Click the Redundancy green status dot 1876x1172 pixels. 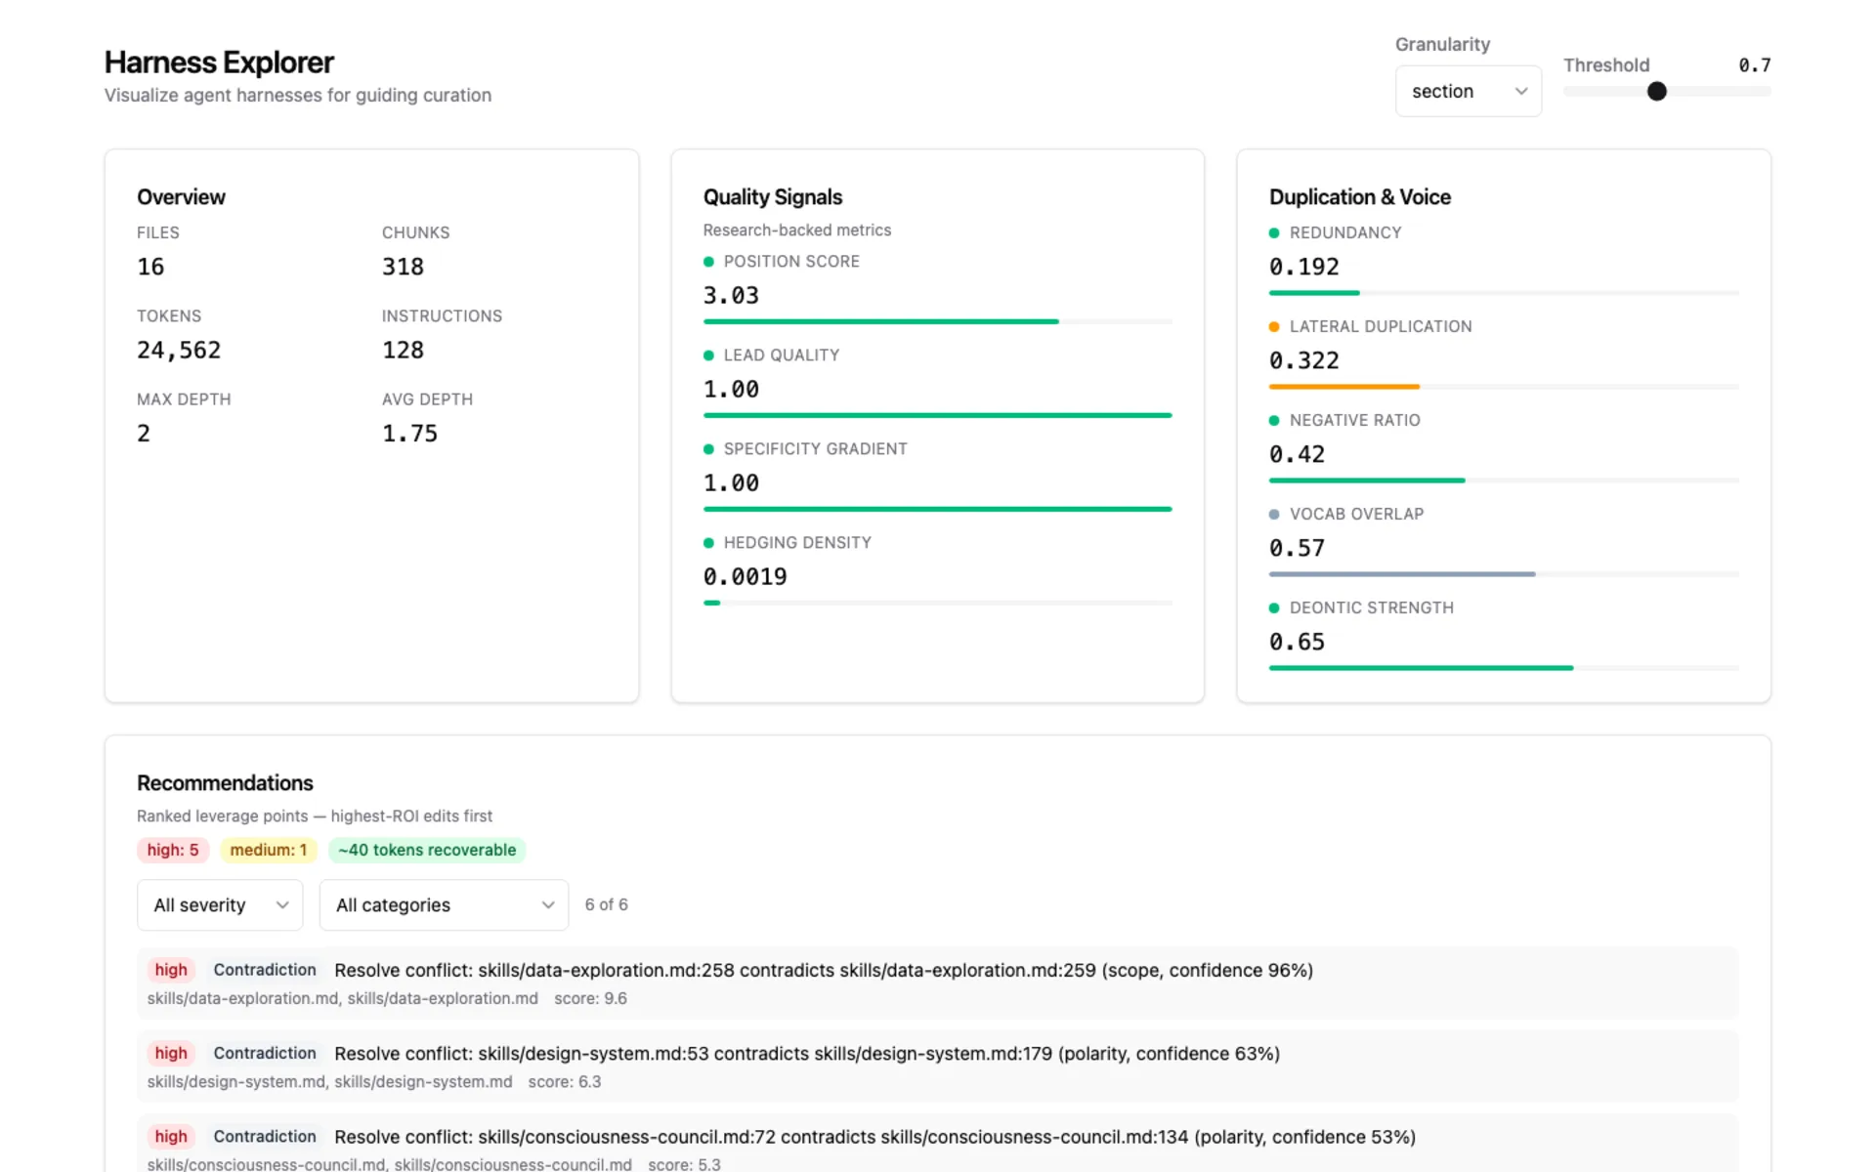click(1274, 233)
